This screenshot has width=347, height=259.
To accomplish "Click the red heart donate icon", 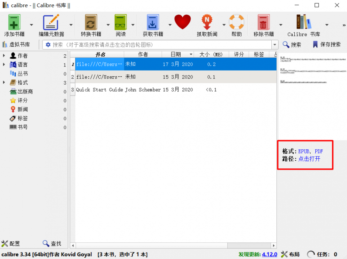I will 183,22.
